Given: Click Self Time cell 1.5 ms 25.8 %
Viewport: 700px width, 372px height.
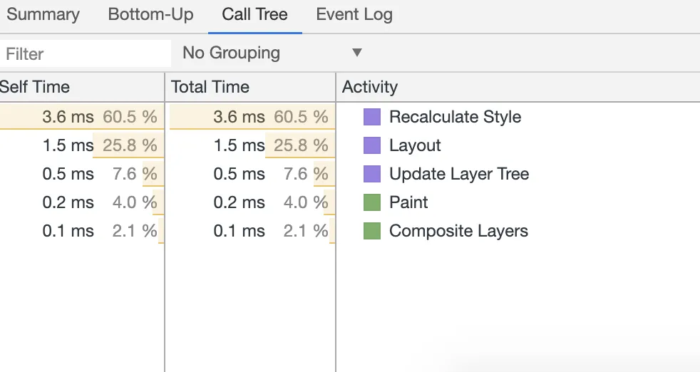Looking at the screenshot, I should 82,145.
